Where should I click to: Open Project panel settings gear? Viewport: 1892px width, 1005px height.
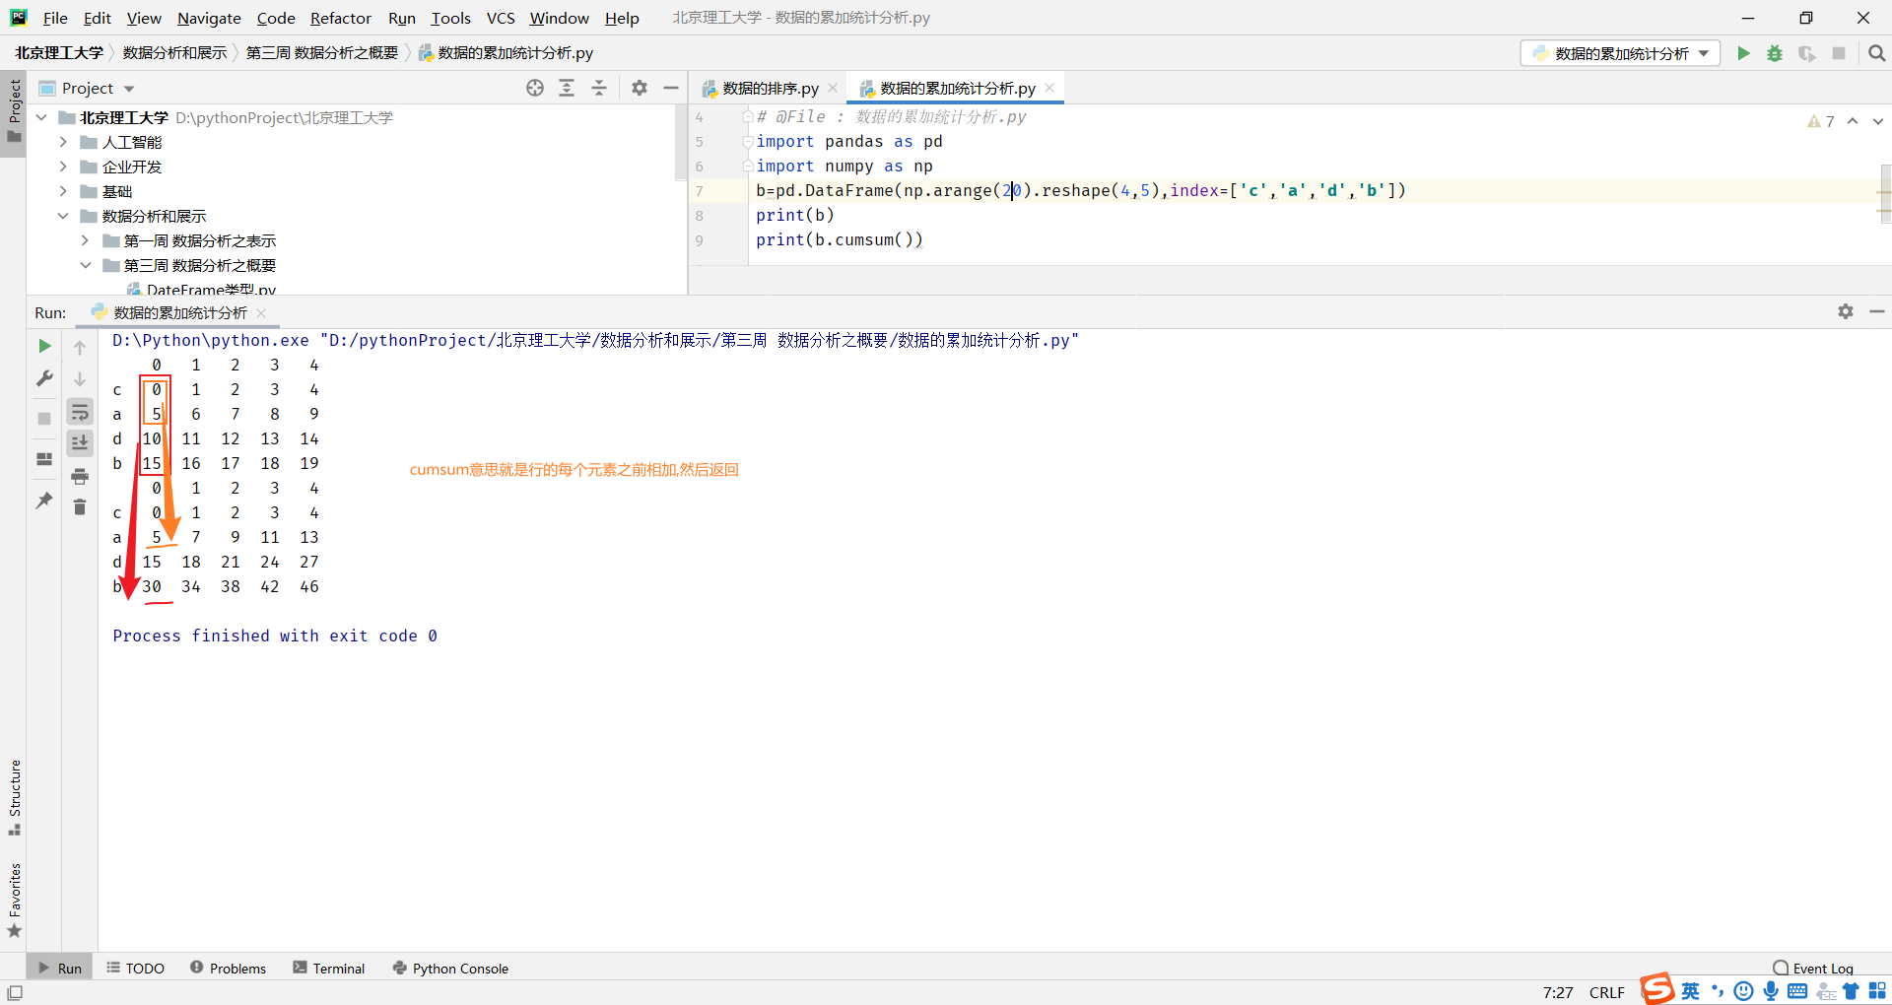(x=640, y=88)
